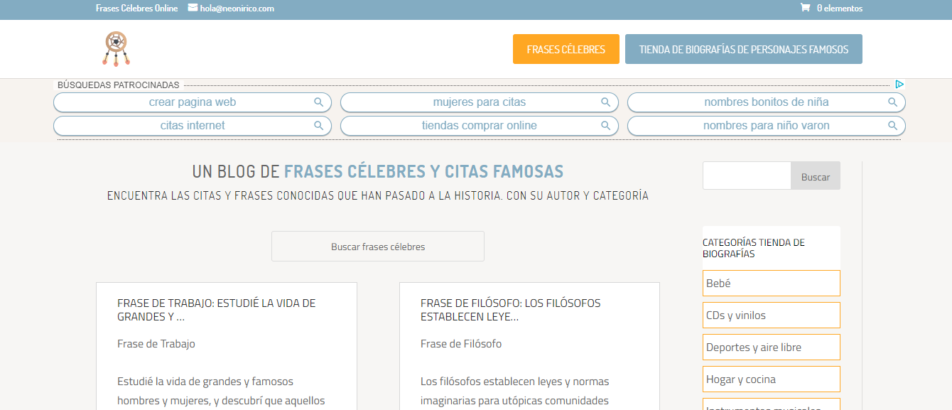
Task: Open the 'Hogar y cocina' category
Action: pos(771,379)
